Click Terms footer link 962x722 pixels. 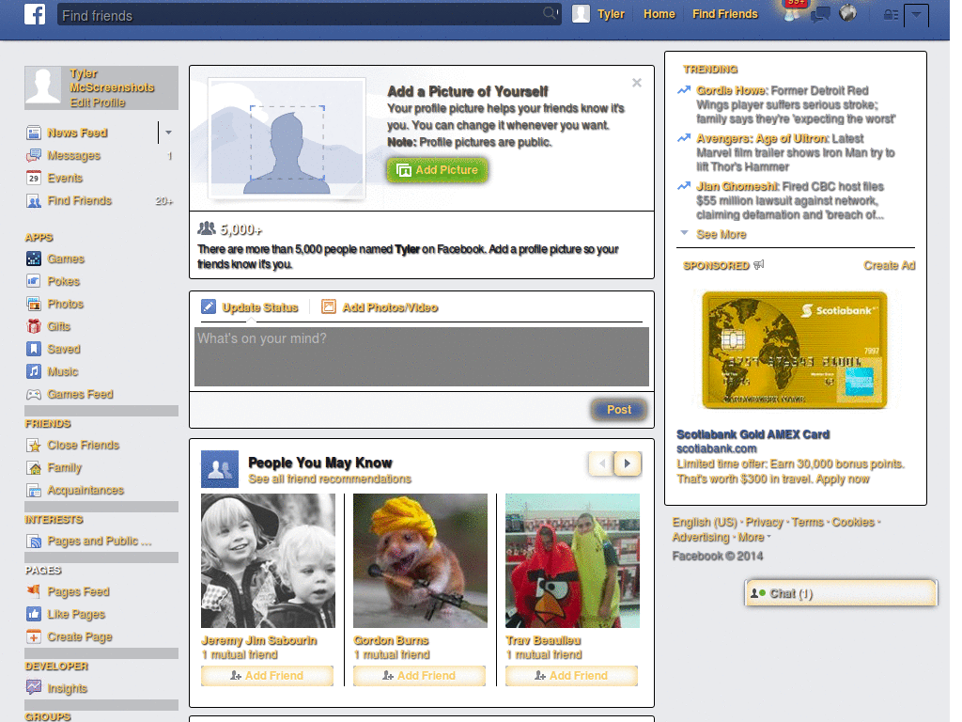point(807,522)
